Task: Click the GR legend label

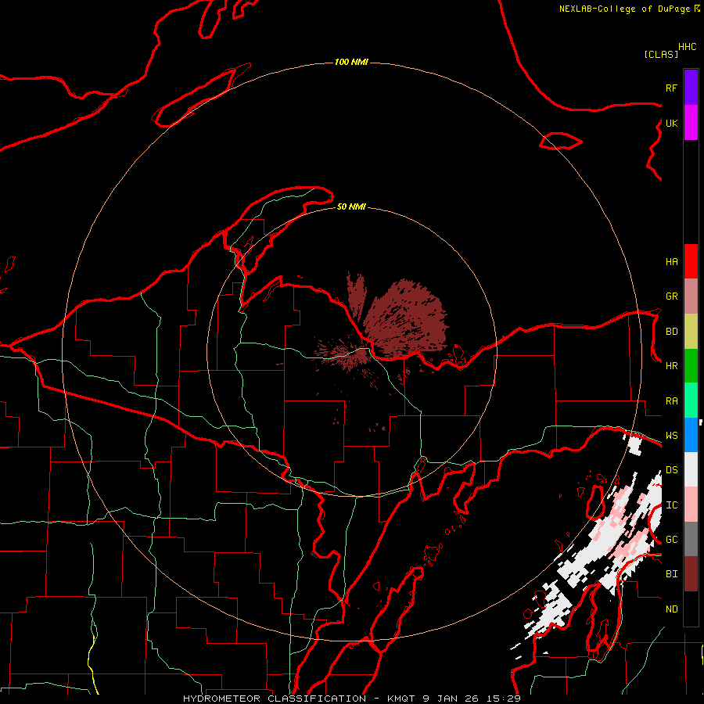Action: point(671,296)
